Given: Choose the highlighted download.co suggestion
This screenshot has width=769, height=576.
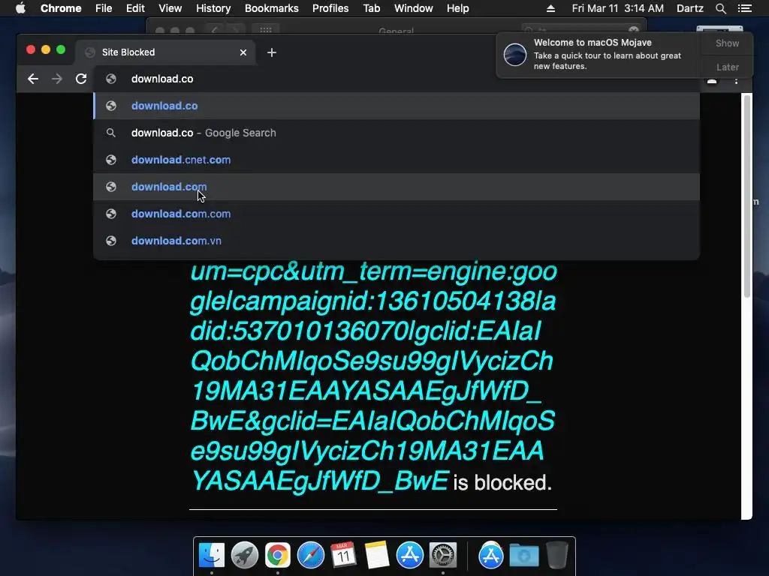Looking at the screenshot, I should pos(397,106).
